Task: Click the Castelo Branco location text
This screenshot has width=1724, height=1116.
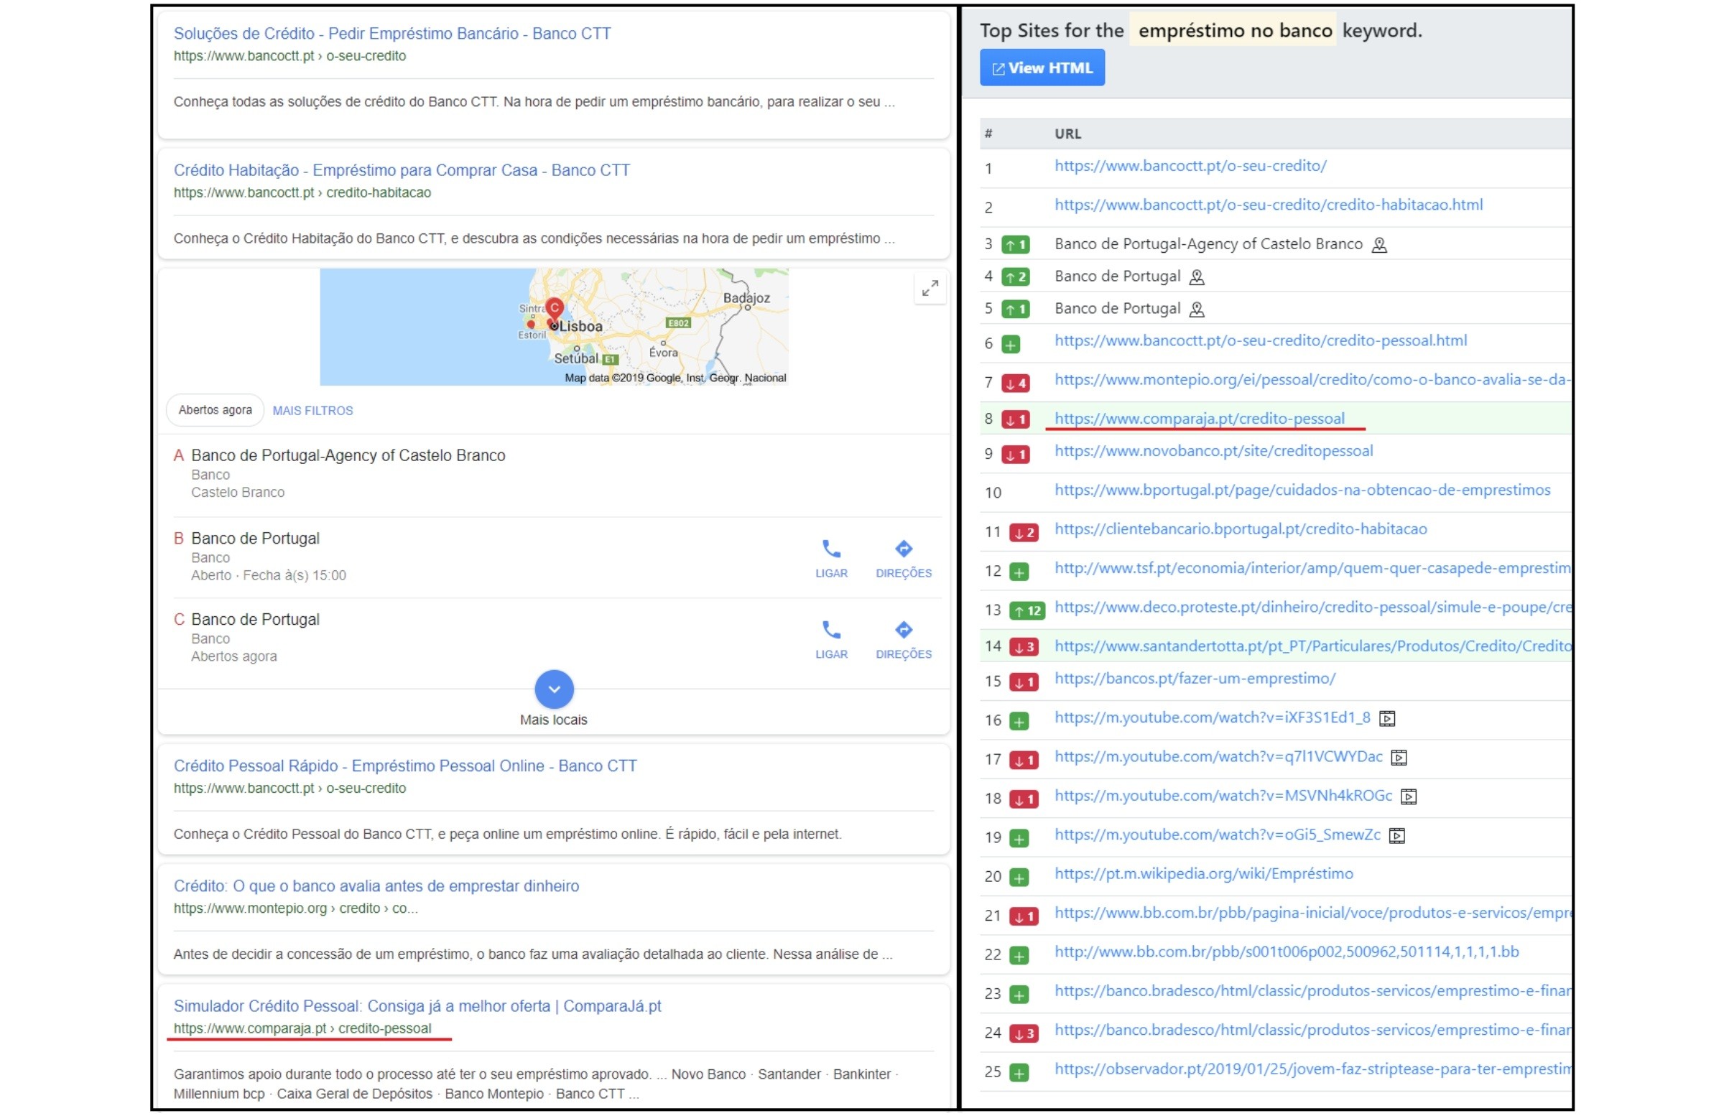Action: tap(238, 493)
